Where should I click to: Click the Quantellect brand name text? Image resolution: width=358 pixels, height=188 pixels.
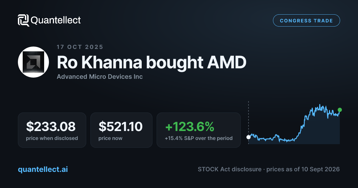(56, 20)
